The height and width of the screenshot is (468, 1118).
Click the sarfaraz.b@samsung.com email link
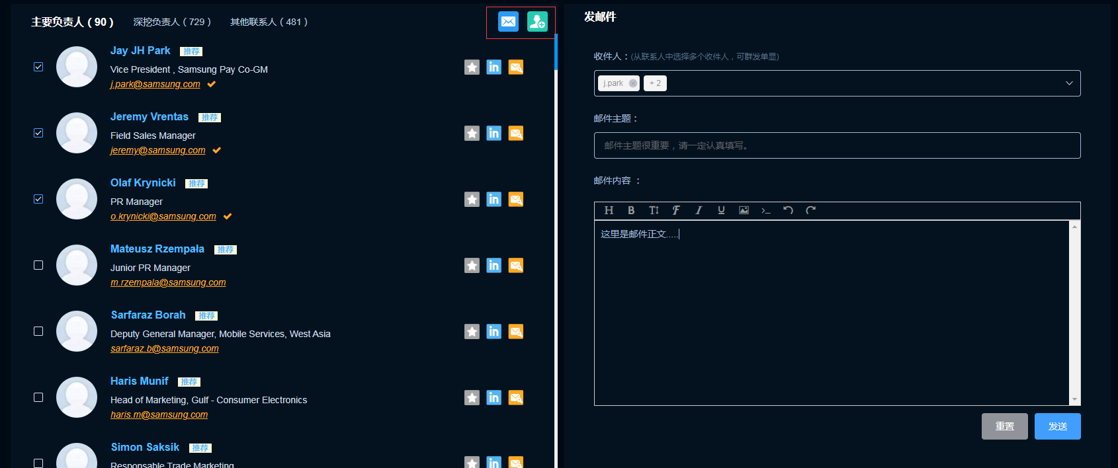(165, 348)
